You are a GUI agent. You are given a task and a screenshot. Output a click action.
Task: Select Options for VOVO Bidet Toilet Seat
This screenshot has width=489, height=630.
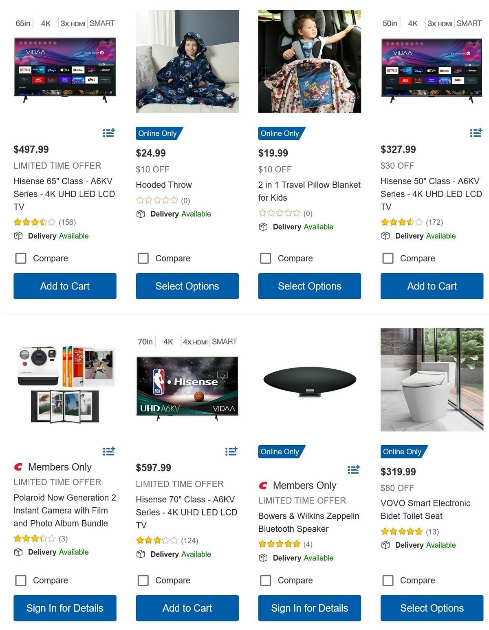tap(432, 608)
